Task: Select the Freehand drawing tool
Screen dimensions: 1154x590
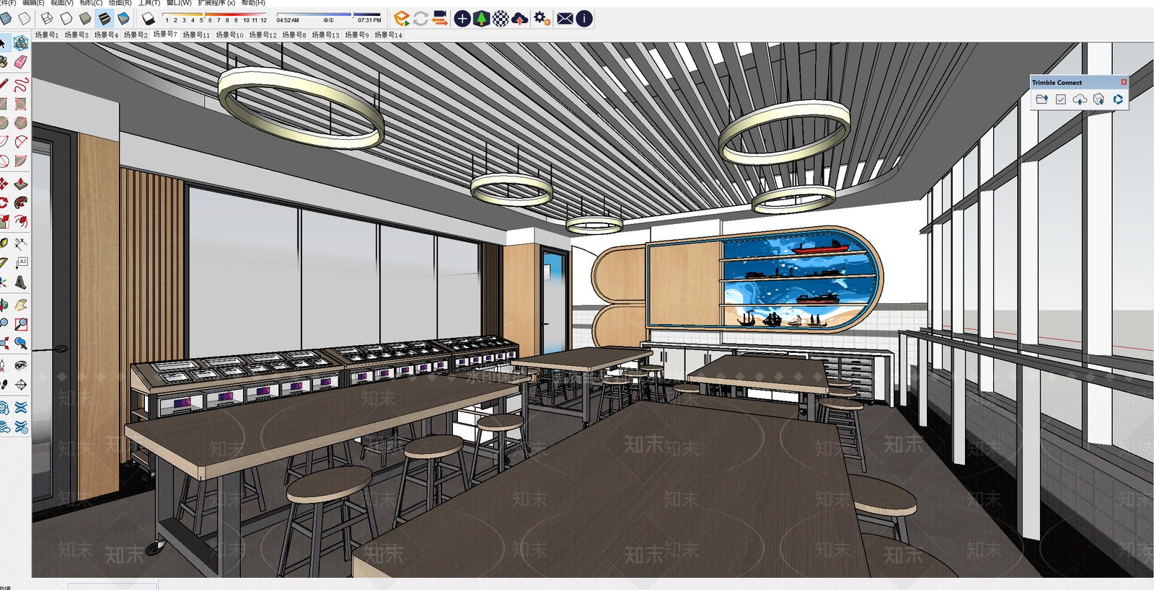Action: click(21, 84)
